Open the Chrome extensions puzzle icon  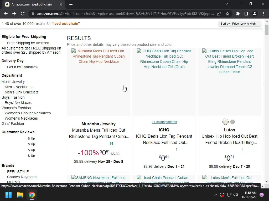[238, 14]
